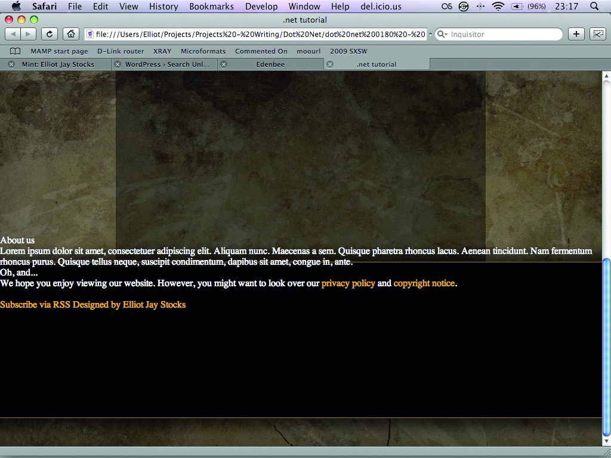
Task: Close the WordPress Search tab
Action: (118, 64)
